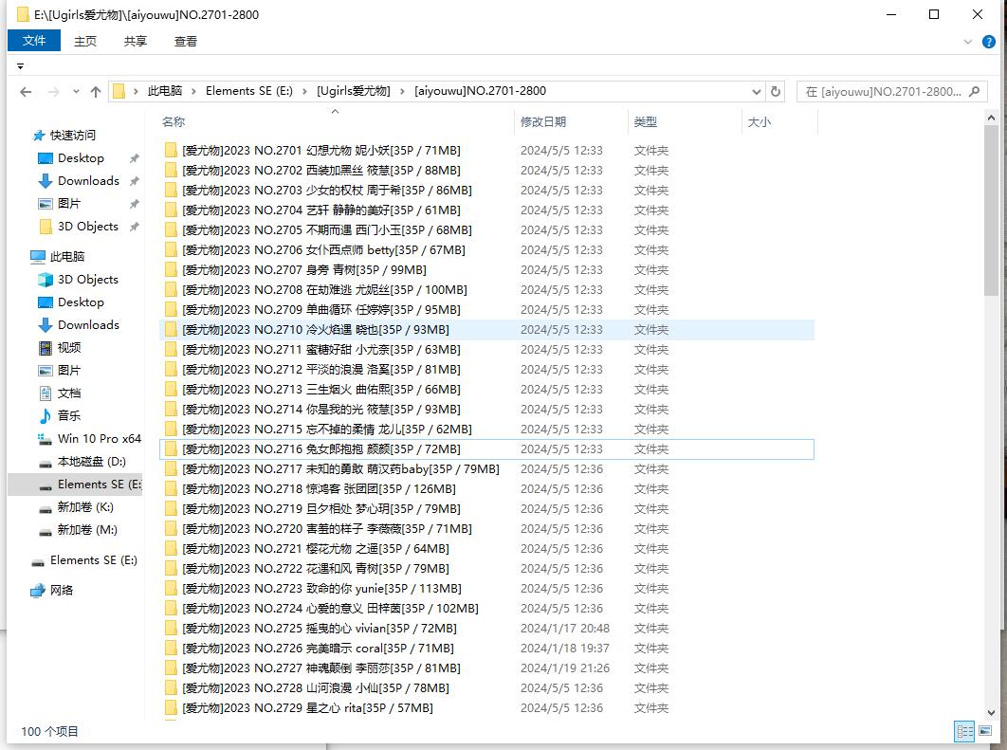
Task: Open the recent locations dropdown arrow
Action: pyautogui.click(x=75, y=92)
